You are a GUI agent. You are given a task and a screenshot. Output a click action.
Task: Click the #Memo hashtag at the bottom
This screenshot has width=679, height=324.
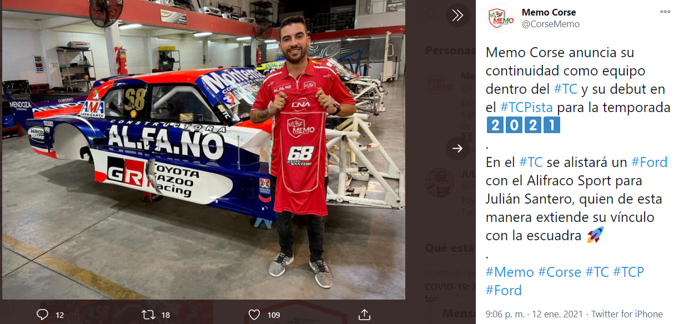coord(509,272)
